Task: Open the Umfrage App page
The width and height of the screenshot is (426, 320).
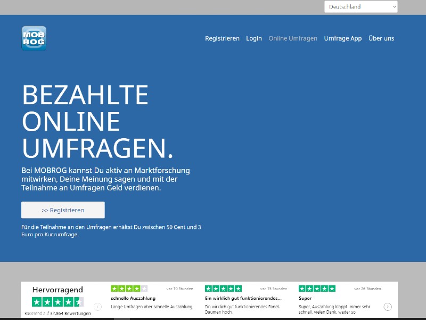Action: coord(342,38)
